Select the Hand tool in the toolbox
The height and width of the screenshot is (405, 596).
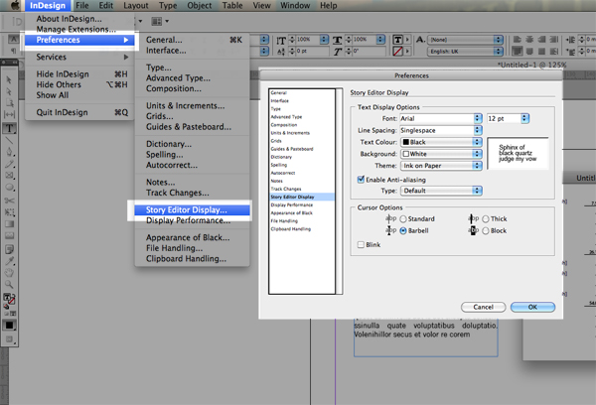(x=10, y=272)
